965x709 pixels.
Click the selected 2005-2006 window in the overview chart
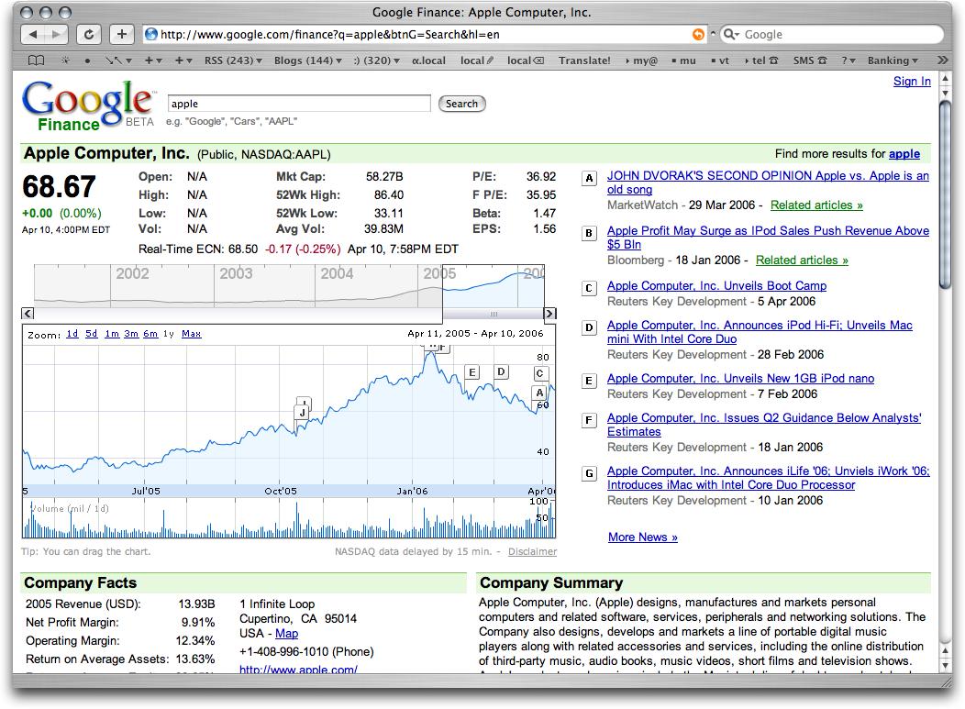494,286
